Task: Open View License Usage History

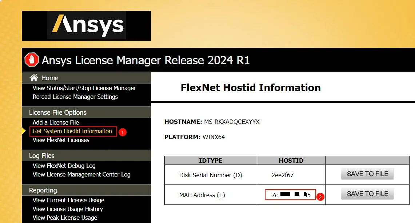Action: coord(68,209)
